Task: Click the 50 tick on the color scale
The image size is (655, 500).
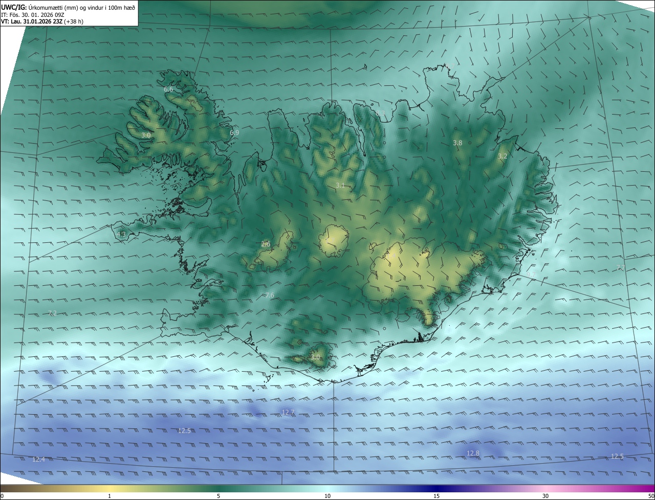Action: pyautogui.click(x=651, y=496)
